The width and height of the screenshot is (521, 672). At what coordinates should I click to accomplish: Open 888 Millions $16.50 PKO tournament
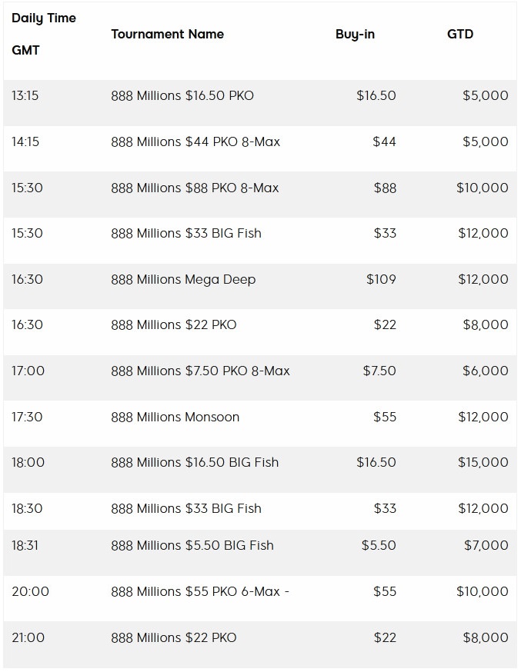[x=182, y=95]
